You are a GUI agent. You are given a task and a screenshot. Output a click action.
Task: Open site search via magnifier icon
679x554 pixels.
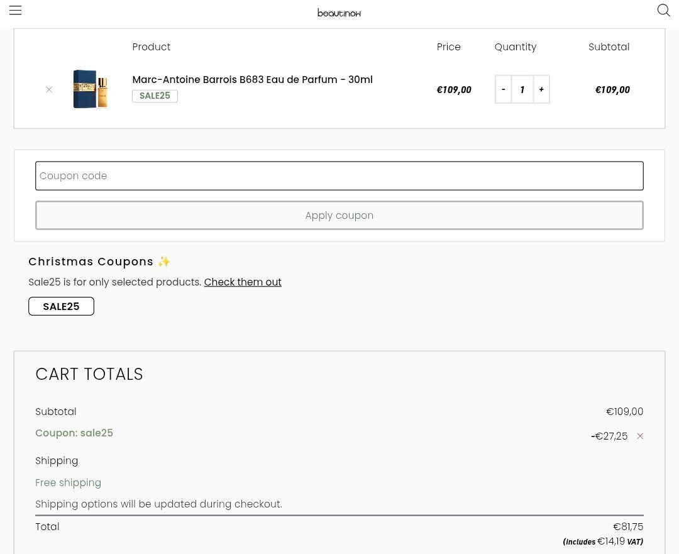click(663, 10)
